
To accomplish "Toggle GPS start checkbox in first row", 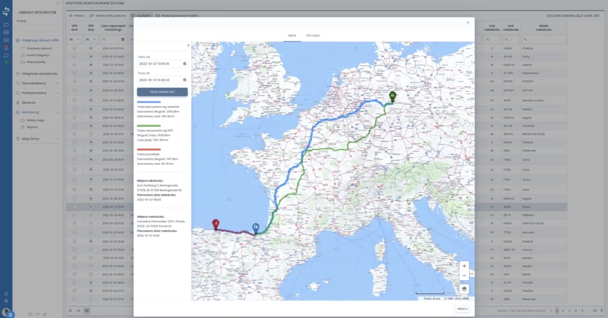I will [74, 48].
